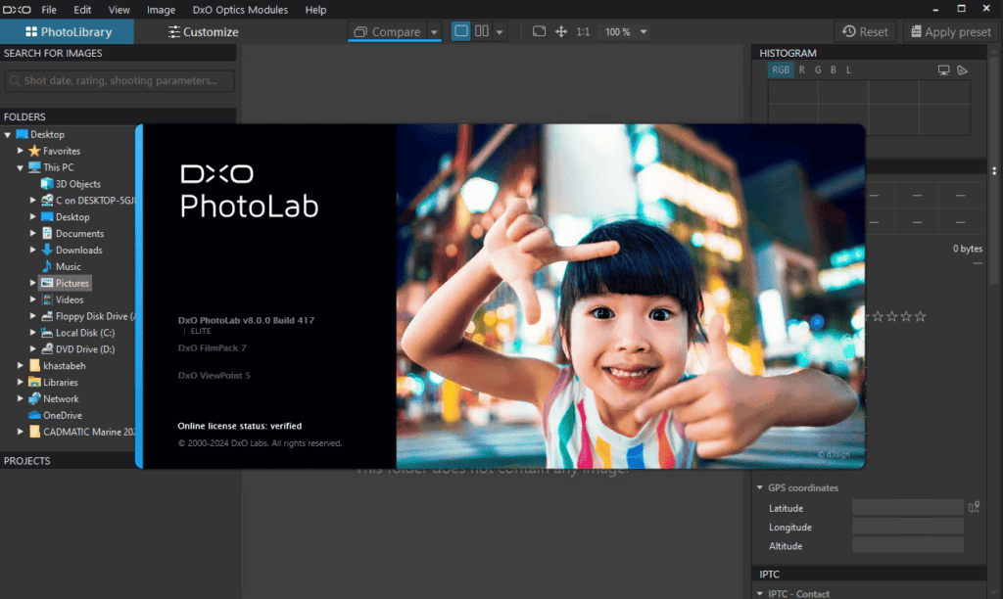The height and width of the screenshot is (599, 1003).
Task: Open the Compare dropdown arrow
Action: [434, 32]
